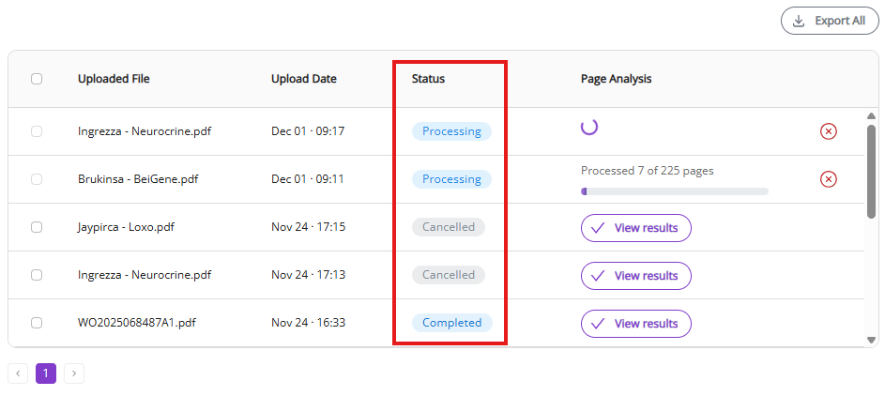Open page 1 in pagination
This screenshot has width=885, height=396.
[x=46, y=373]
